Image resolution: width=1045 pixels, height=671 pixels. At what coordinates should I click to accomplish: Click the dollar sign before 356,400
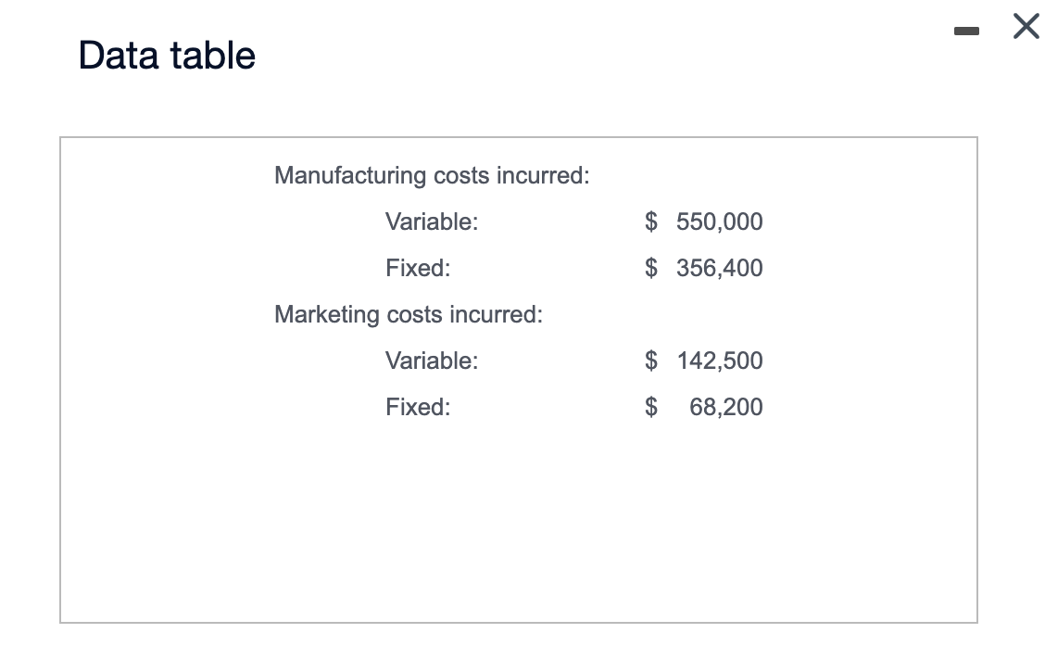[x=652, y=268]
